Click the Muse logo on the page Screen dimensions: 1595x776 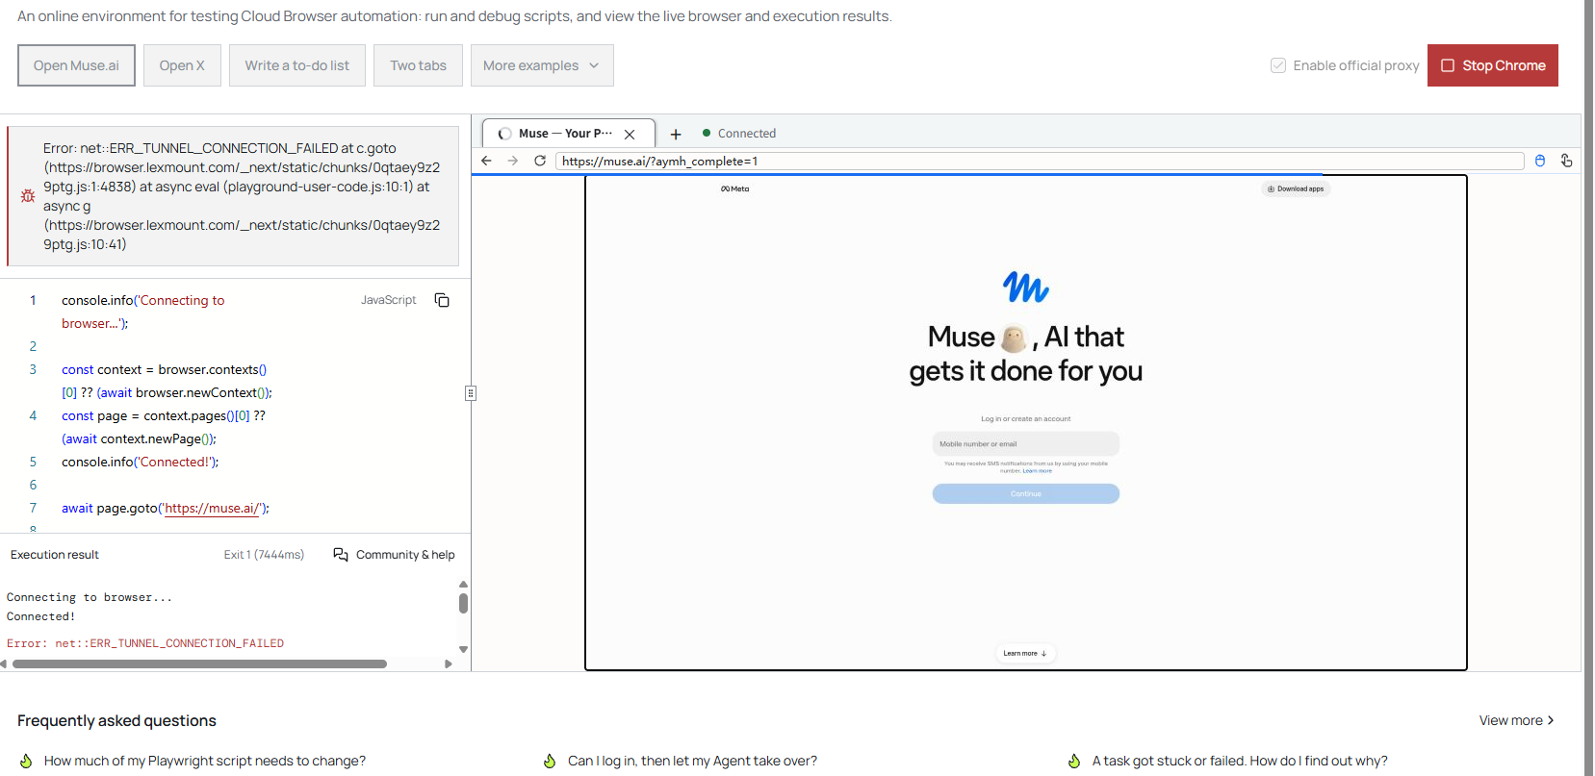pos(1026,287)
